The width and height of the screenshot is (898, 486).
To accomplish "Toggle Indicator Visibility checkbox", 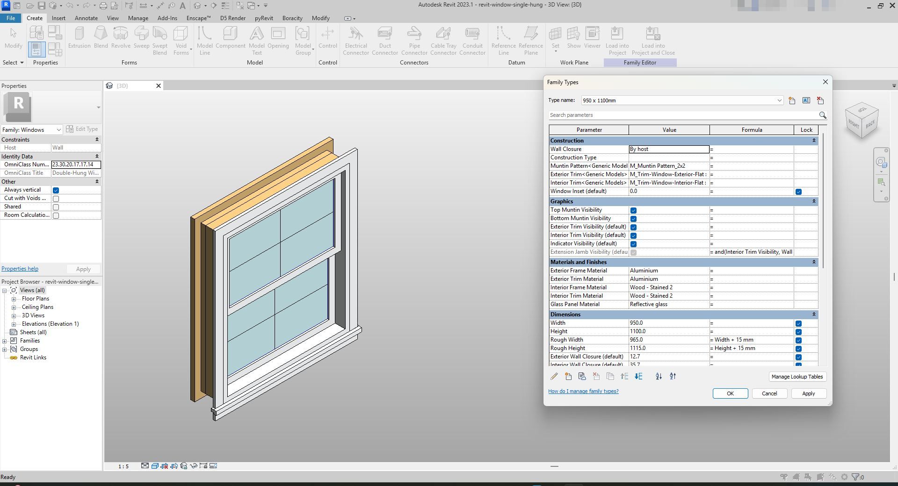I will (633, 244).
